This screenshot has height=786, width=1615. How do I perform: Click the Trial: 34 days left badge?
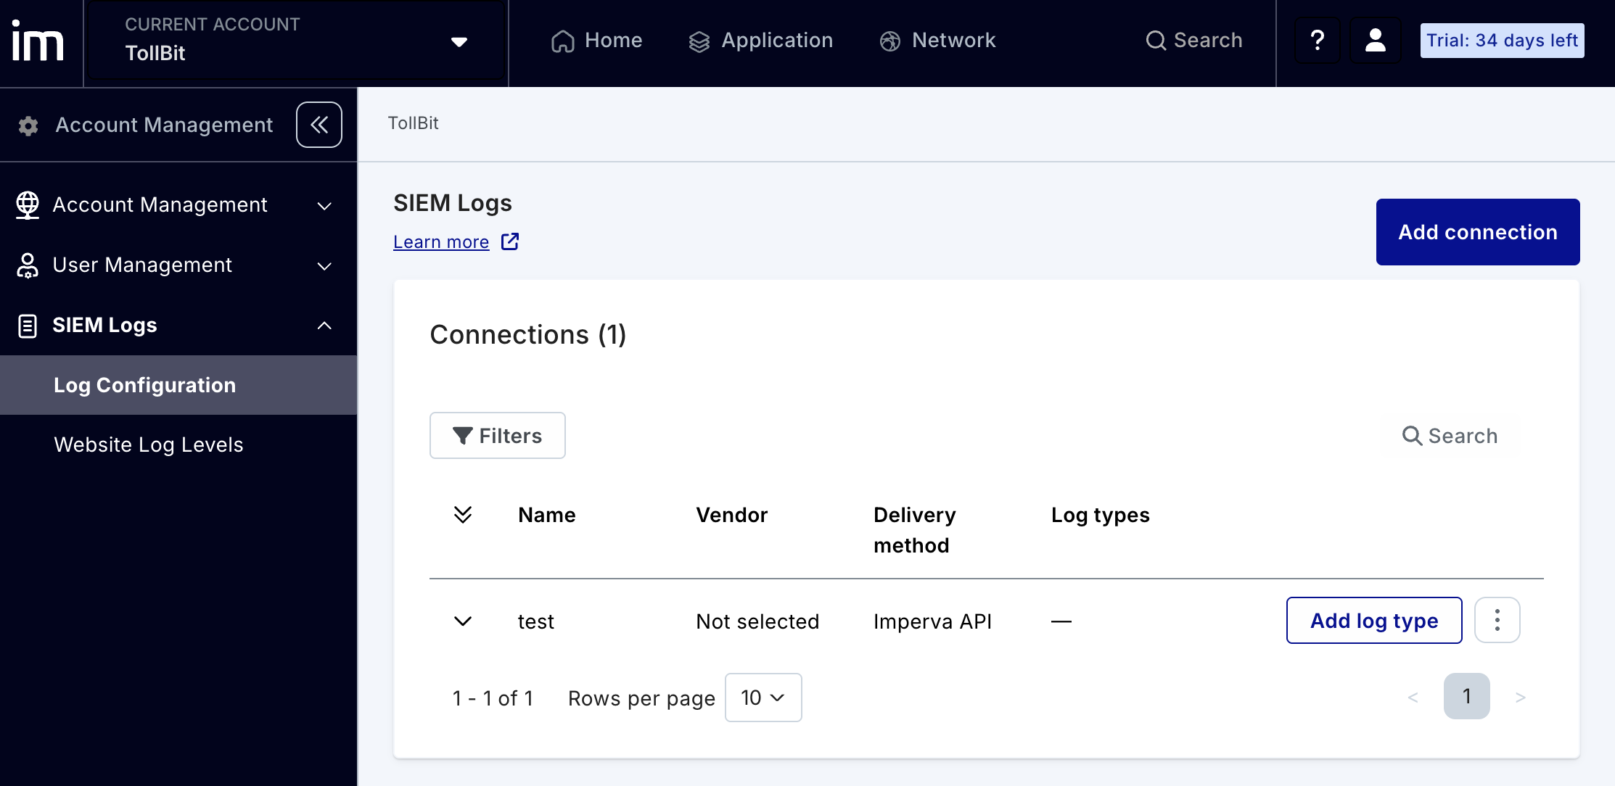1501,41
